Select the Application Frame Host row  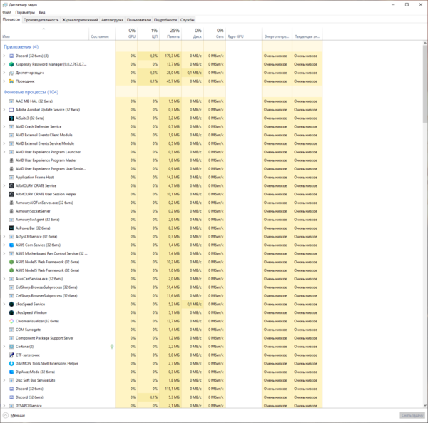[x=162, y=178]
